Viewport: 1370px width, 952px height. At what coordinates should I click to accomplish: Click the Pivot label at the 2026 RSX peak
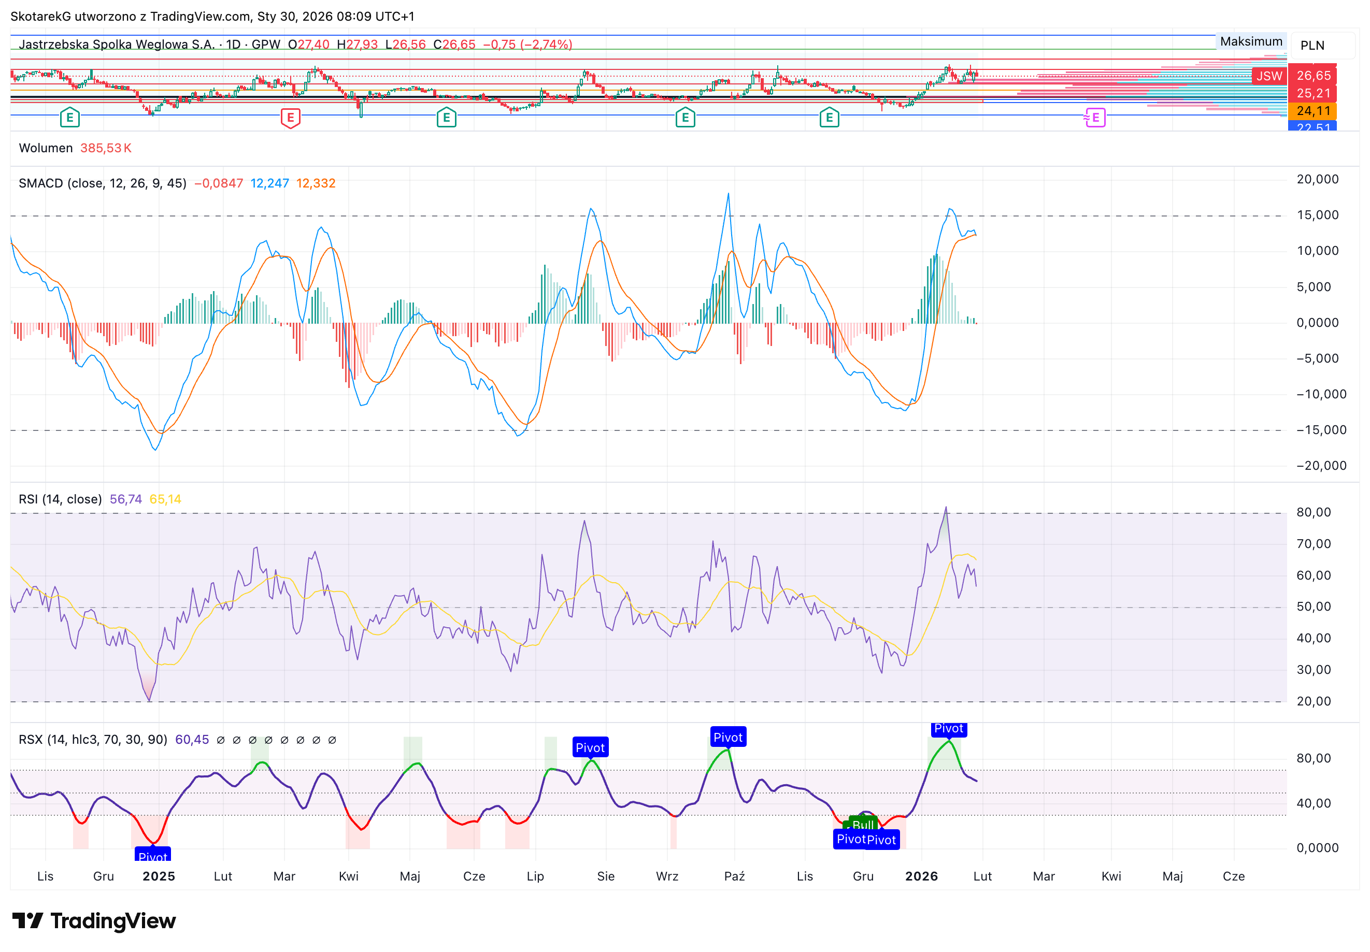tap(949, 729)
